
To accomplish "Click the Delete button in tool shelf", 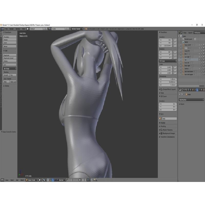I will [10, 61].
